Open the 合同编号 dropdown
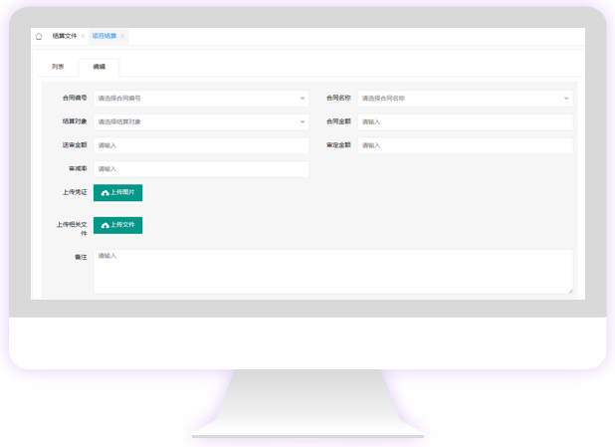Image resolution: width=615 pixels, height=447 pixels. point(200,99)
